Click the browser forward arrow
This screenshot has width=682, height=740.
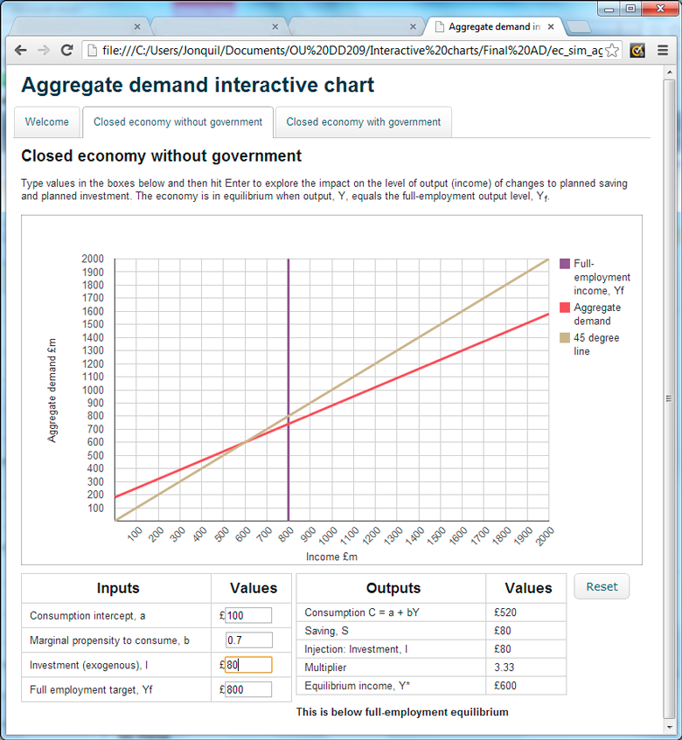44,51
